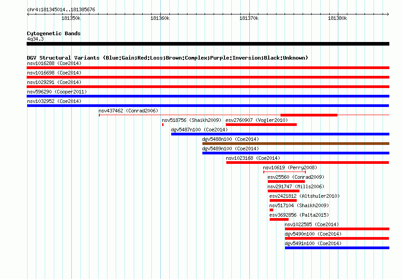
Task: Select label nsv1023168 (Coe2014)
Action: tap(253, 158)
